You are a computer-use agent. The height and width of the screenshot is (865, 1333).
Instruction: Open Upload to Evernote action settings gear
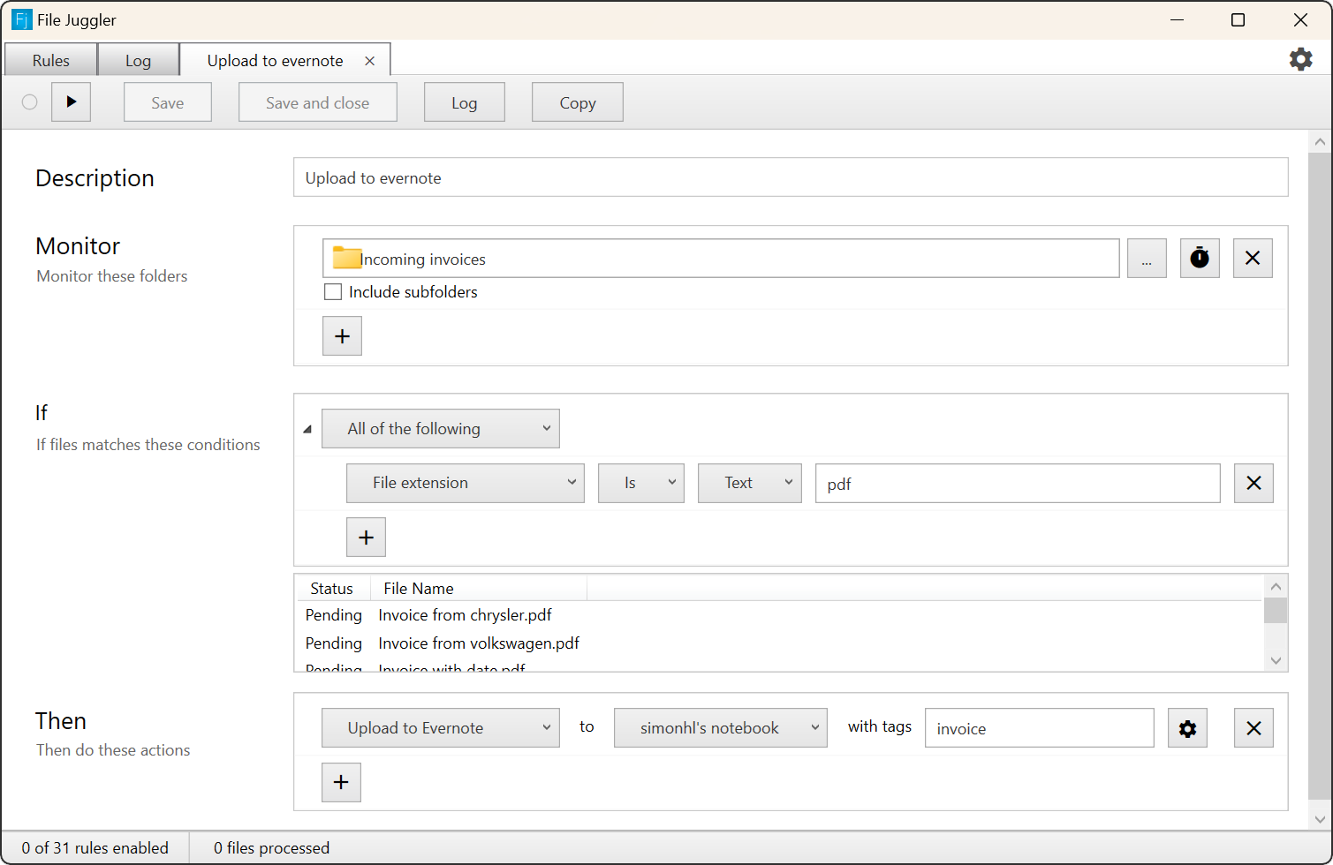click(x=1187, y=728)
